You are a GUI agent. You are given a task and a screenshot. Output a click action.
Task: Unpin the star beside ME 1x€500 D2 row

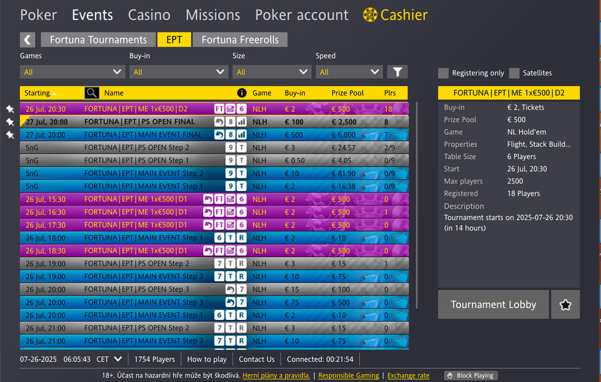pyautogui.click(x=10, y=109)
